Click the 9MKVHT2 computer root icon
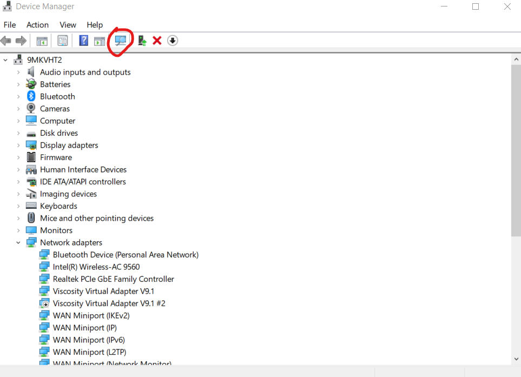The height and width of the screenshot is (377, 521). point(18,60)
